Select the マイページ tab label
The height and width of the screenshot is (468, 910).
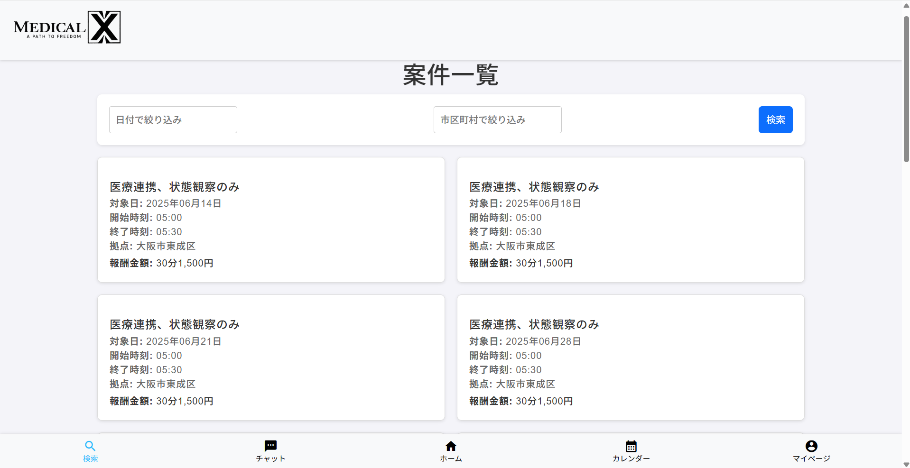pyautogui.click(x=811, y=459)
